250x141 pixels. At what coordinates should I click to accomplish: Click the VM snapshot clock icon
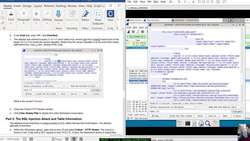[185, 2]
